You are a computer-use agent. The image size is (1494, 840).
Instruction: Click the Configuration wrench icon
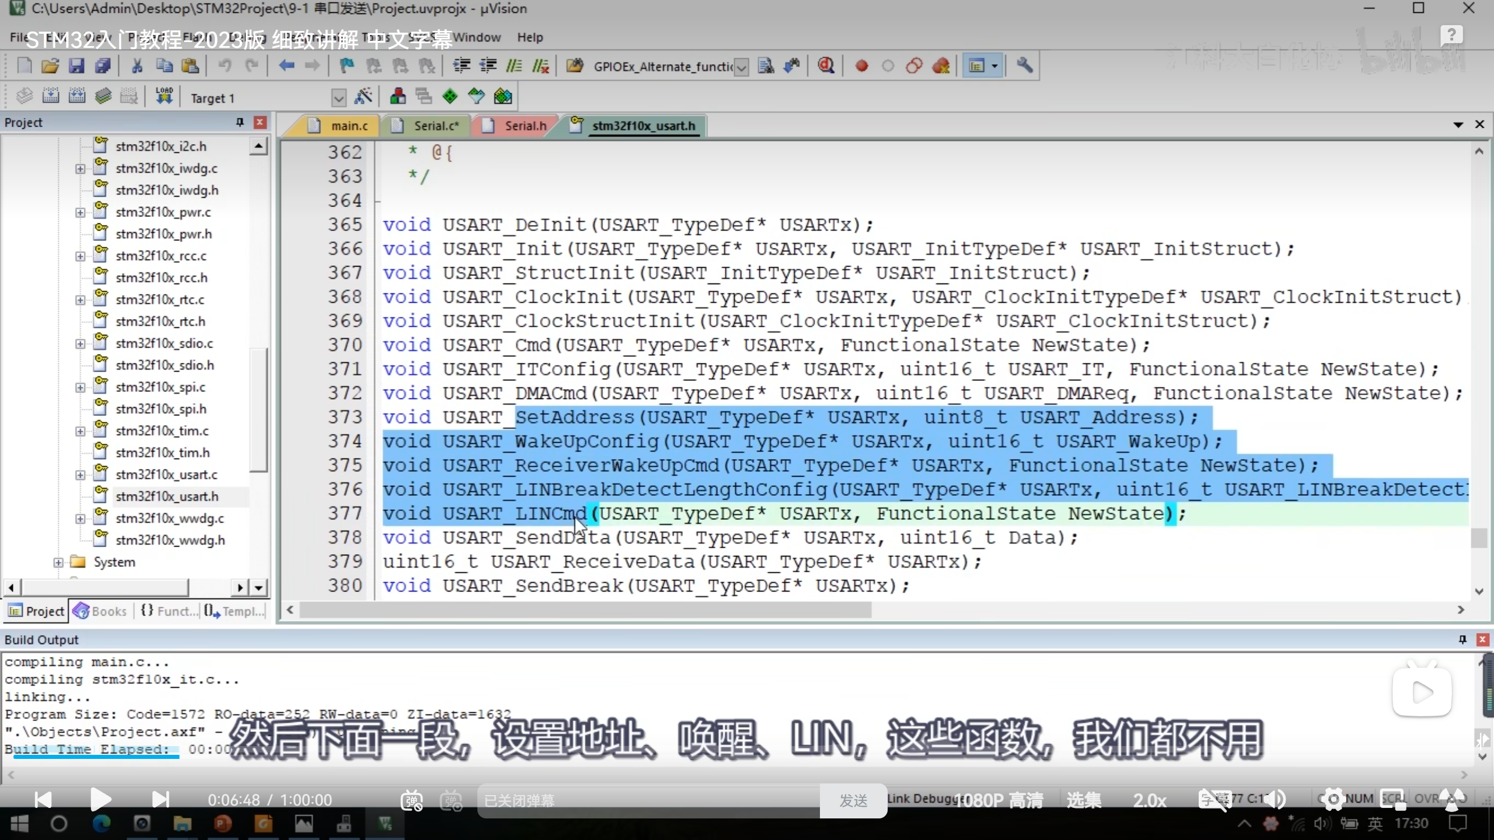tap(1025, 66)
